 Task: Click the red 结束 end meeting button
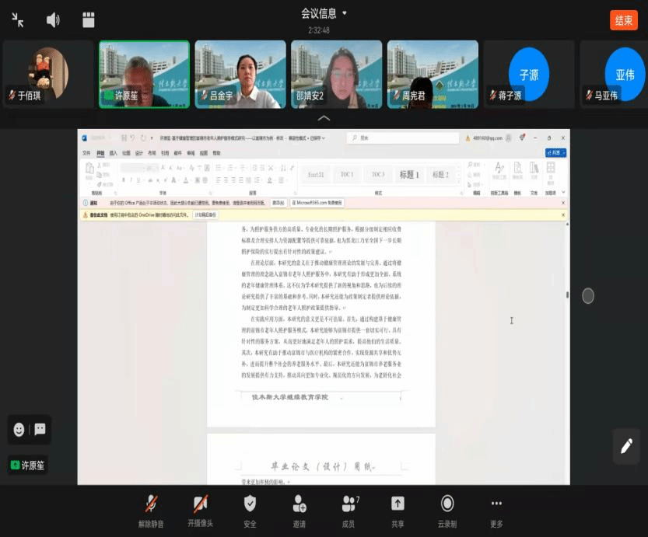click(622, 20)
